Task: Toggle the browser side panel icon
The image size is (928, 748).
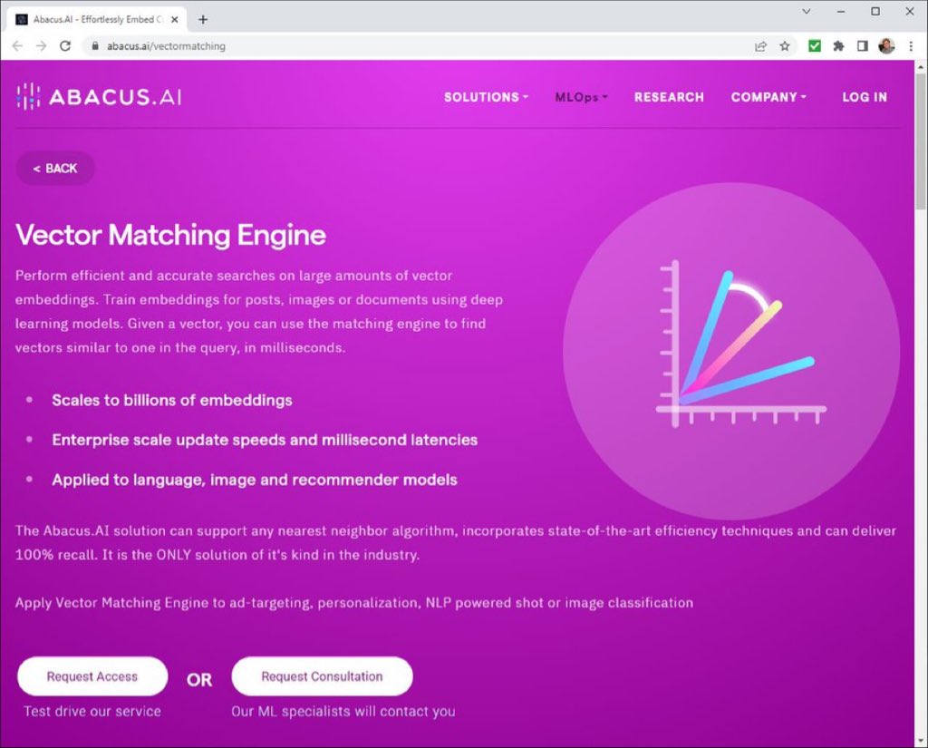Action: coord(863,45)
